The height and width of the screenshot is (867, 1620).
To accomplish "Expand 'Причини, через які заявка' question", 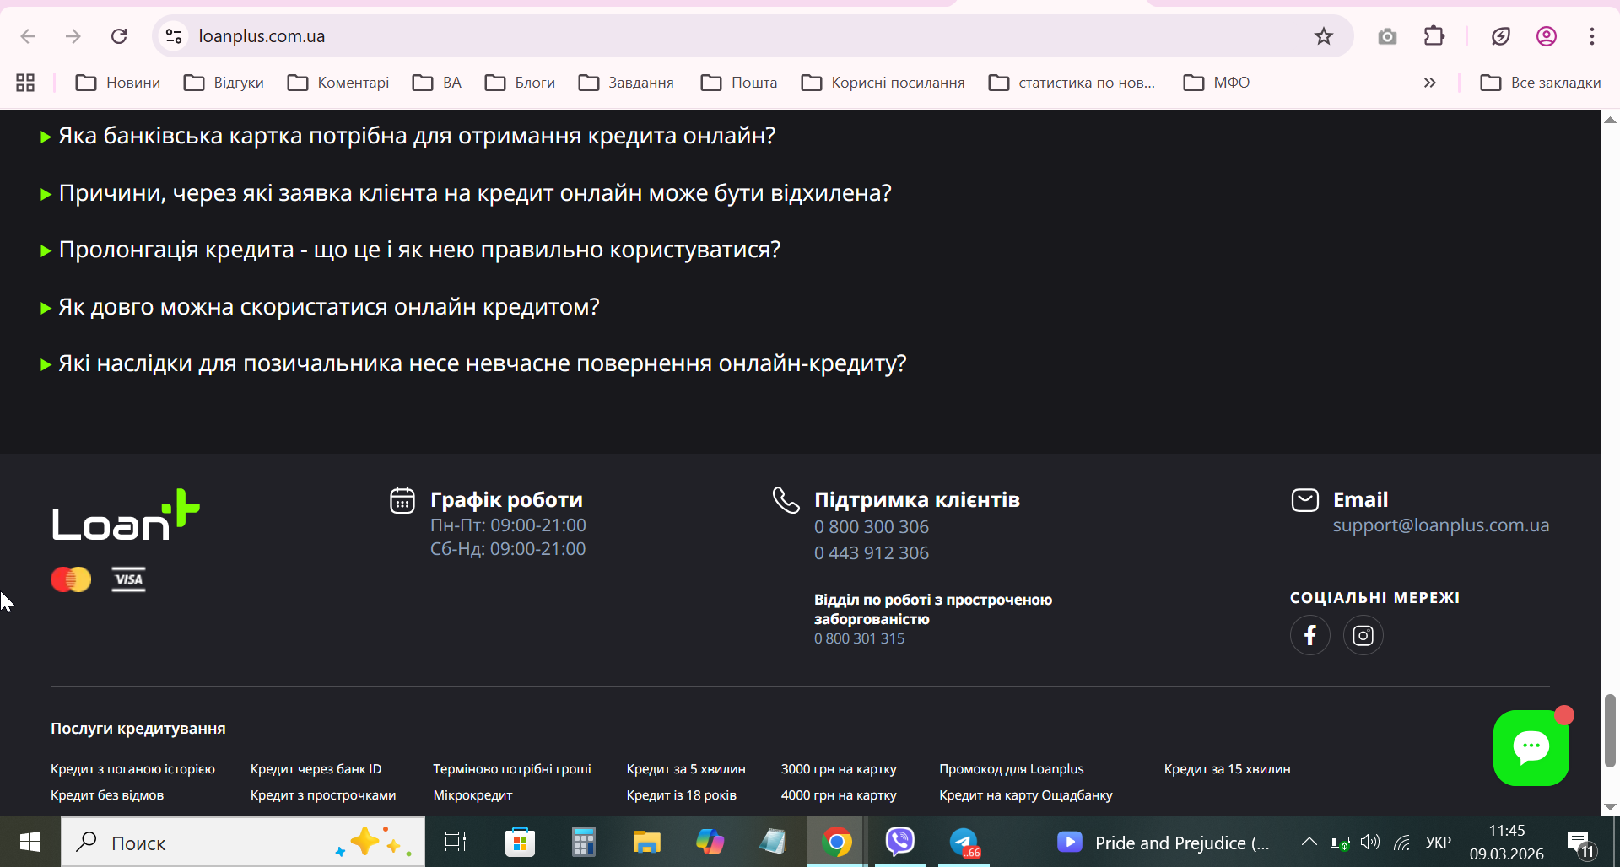I will [x=467, y=193].
